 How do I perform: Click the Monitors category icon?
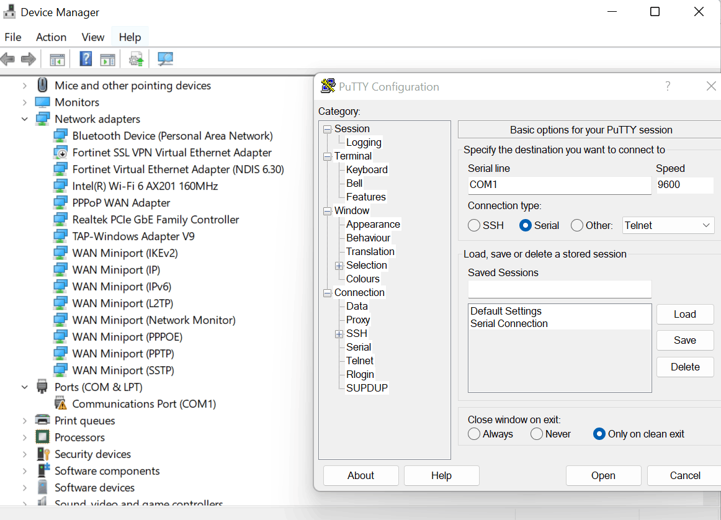pos(42,102)
